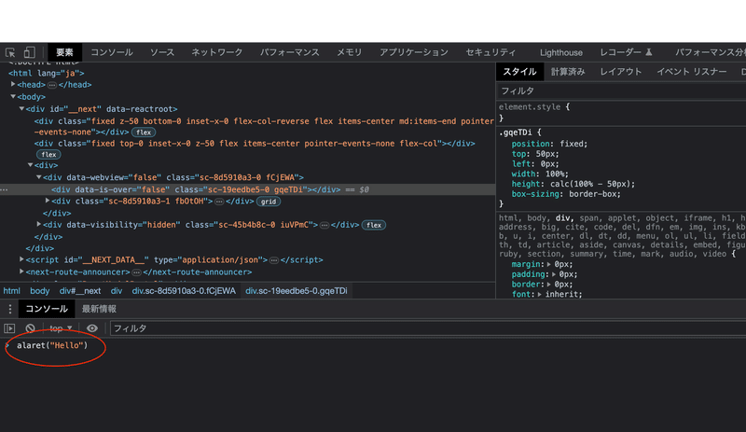The height and width of the screenshot is (432, 746).
Task: Switch to the 要素 tab
Action: [64, 52]
